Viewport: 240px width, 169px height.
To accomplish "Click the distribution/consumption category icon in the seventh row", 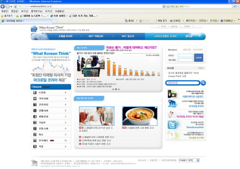I will [x=35, y=129].
